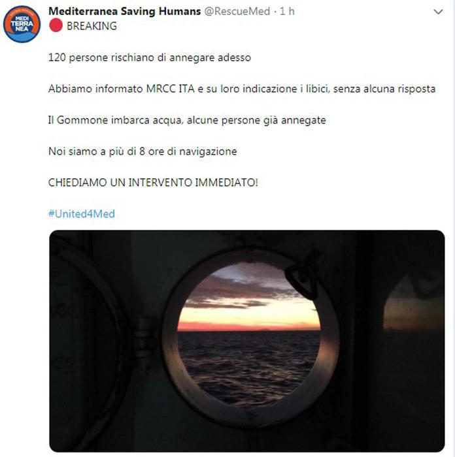Screen dimensions: 455x457
Task: Click the words 'alcune persone già annegate'
Action: (256, 120)
